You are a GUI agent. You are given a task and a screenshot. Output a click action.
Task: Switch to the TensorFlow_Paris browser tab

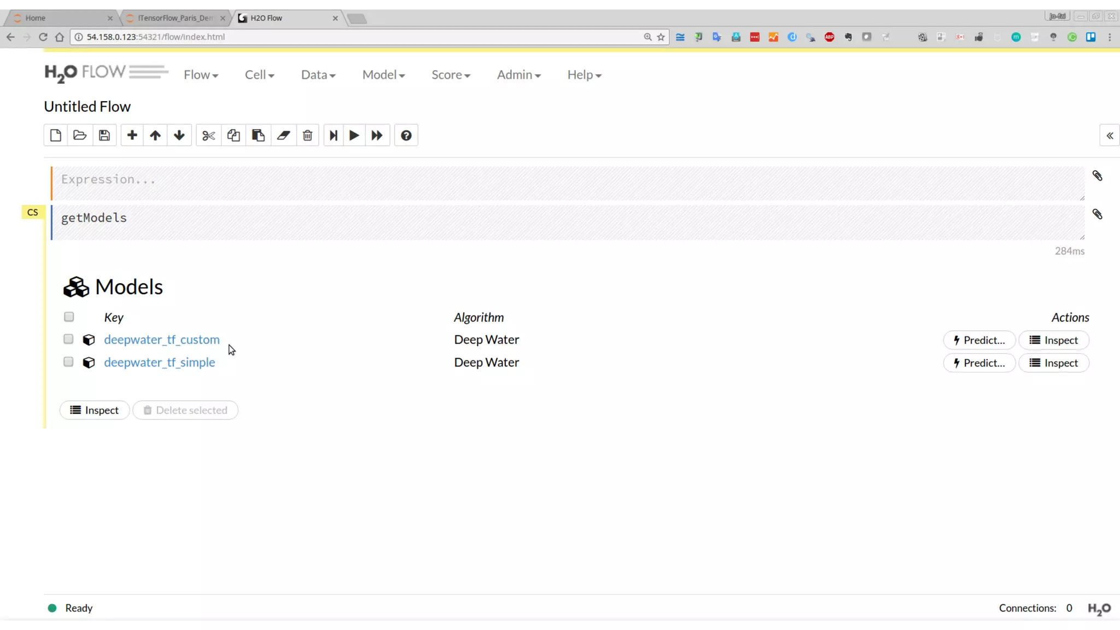pyautogui.click(x=175, y=18)
